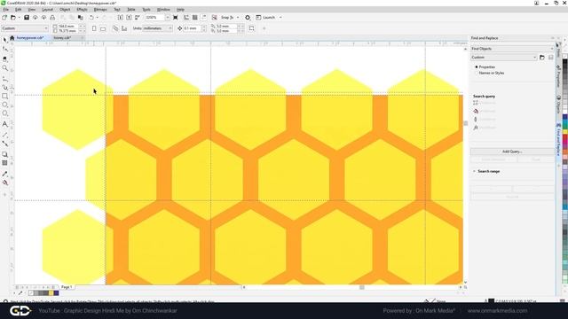Click the Import icon in standard toolbar
Viewport: 568px width, 319px height.
tap(121, 18)
